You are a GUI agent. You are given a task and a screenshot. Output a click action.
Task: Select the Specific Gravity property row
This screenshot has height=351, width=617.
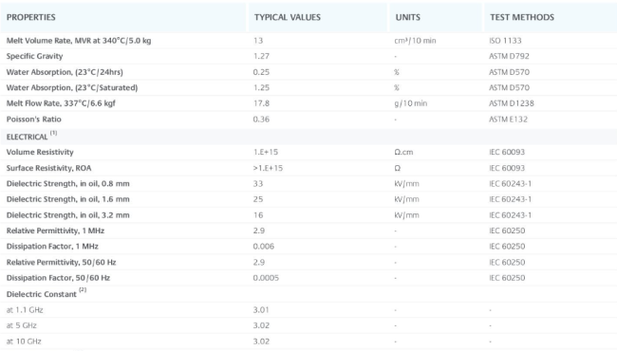coord(308,56)
